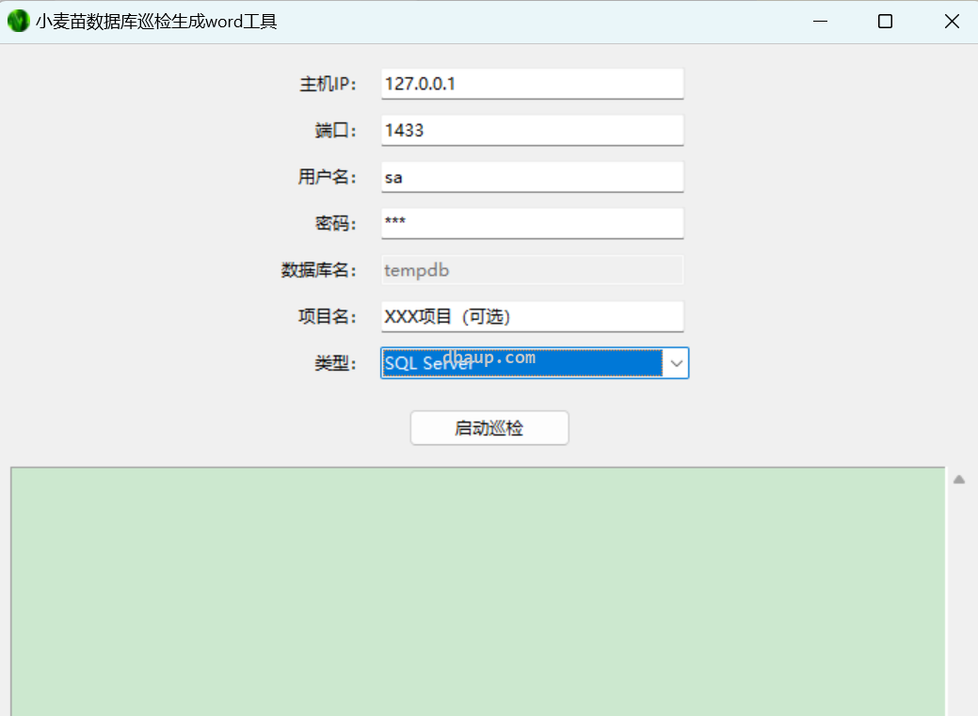This screenshot has height=716, width=978.
Task: Click the 项目名 label text
Action: tap(328, 317)
